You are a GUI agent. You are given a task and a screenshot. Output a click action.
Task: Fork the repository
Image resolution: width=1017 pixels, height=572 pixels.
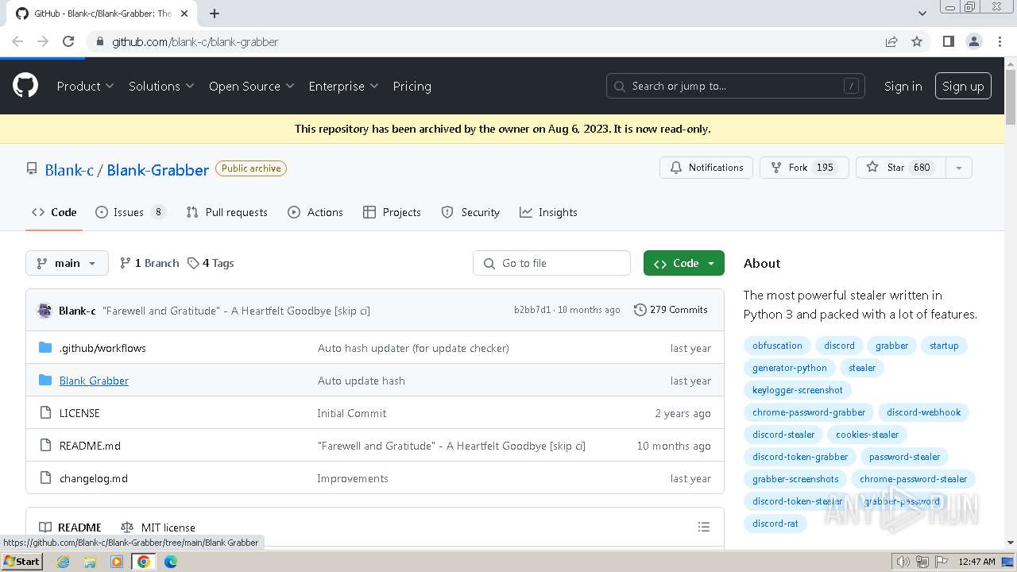[804, 168]
